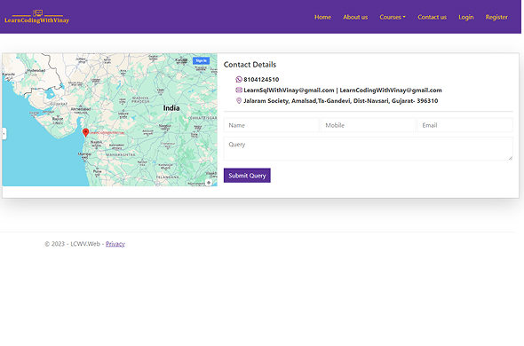Open the Register page
Screen dimensions: 524x346
(496, 17)
